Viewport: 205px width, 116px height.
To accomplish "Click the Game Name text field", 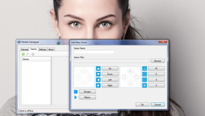I will click(x=94, y=52).
